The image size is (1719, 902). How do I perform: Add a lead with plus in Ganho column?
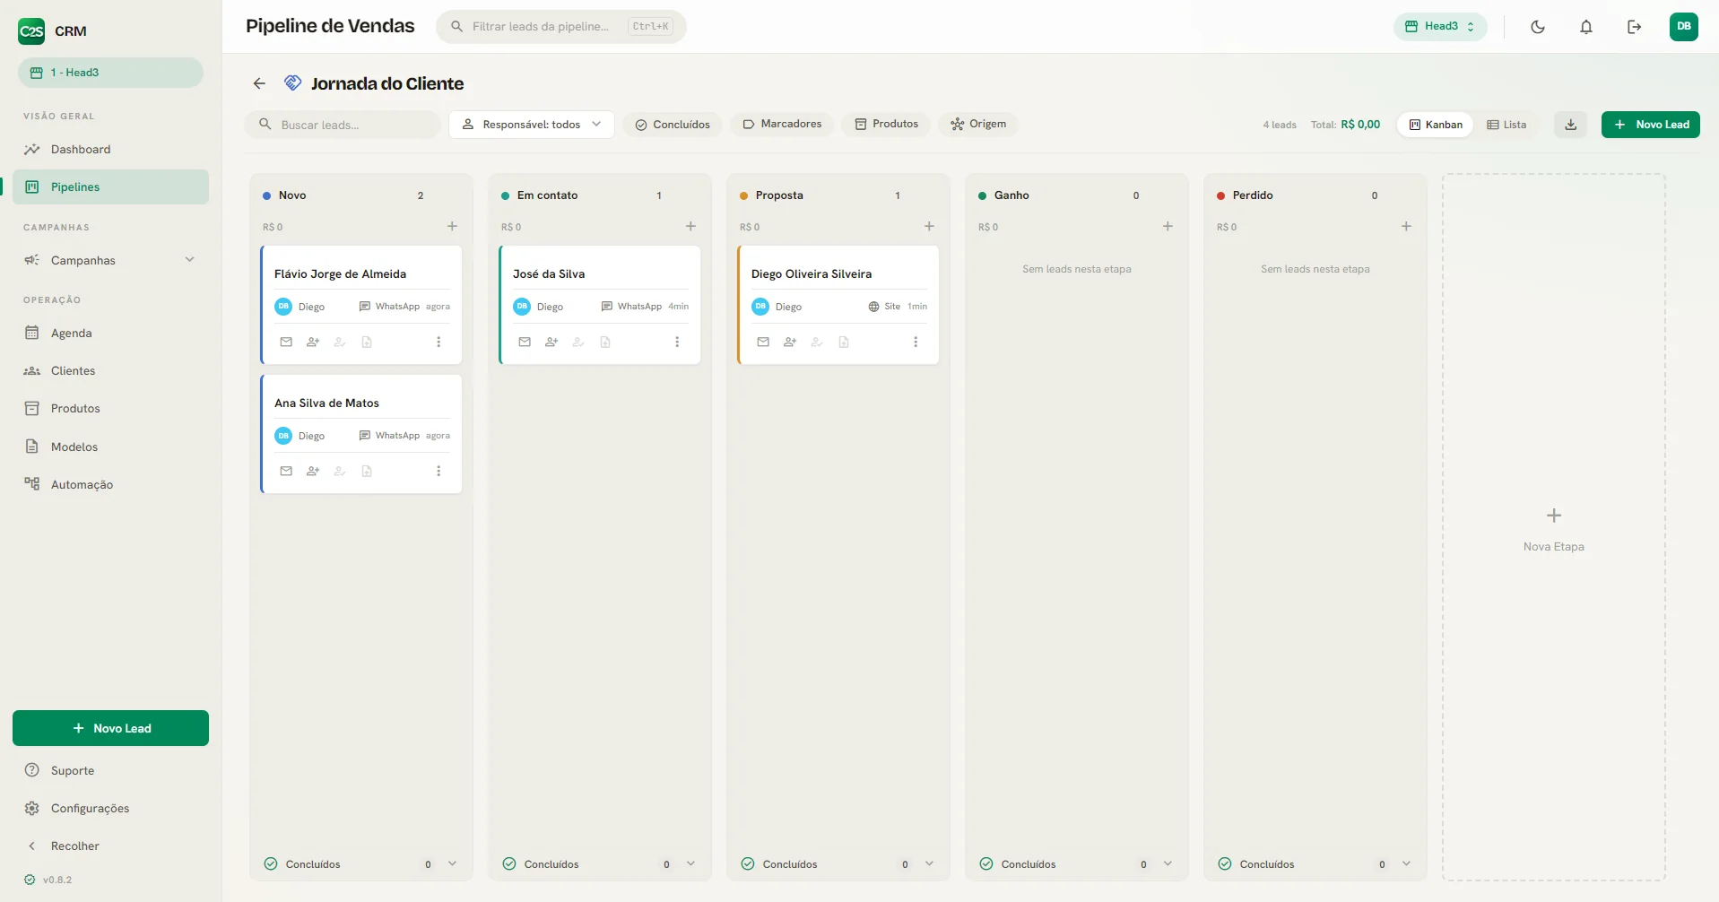(x=1168, y=227)
